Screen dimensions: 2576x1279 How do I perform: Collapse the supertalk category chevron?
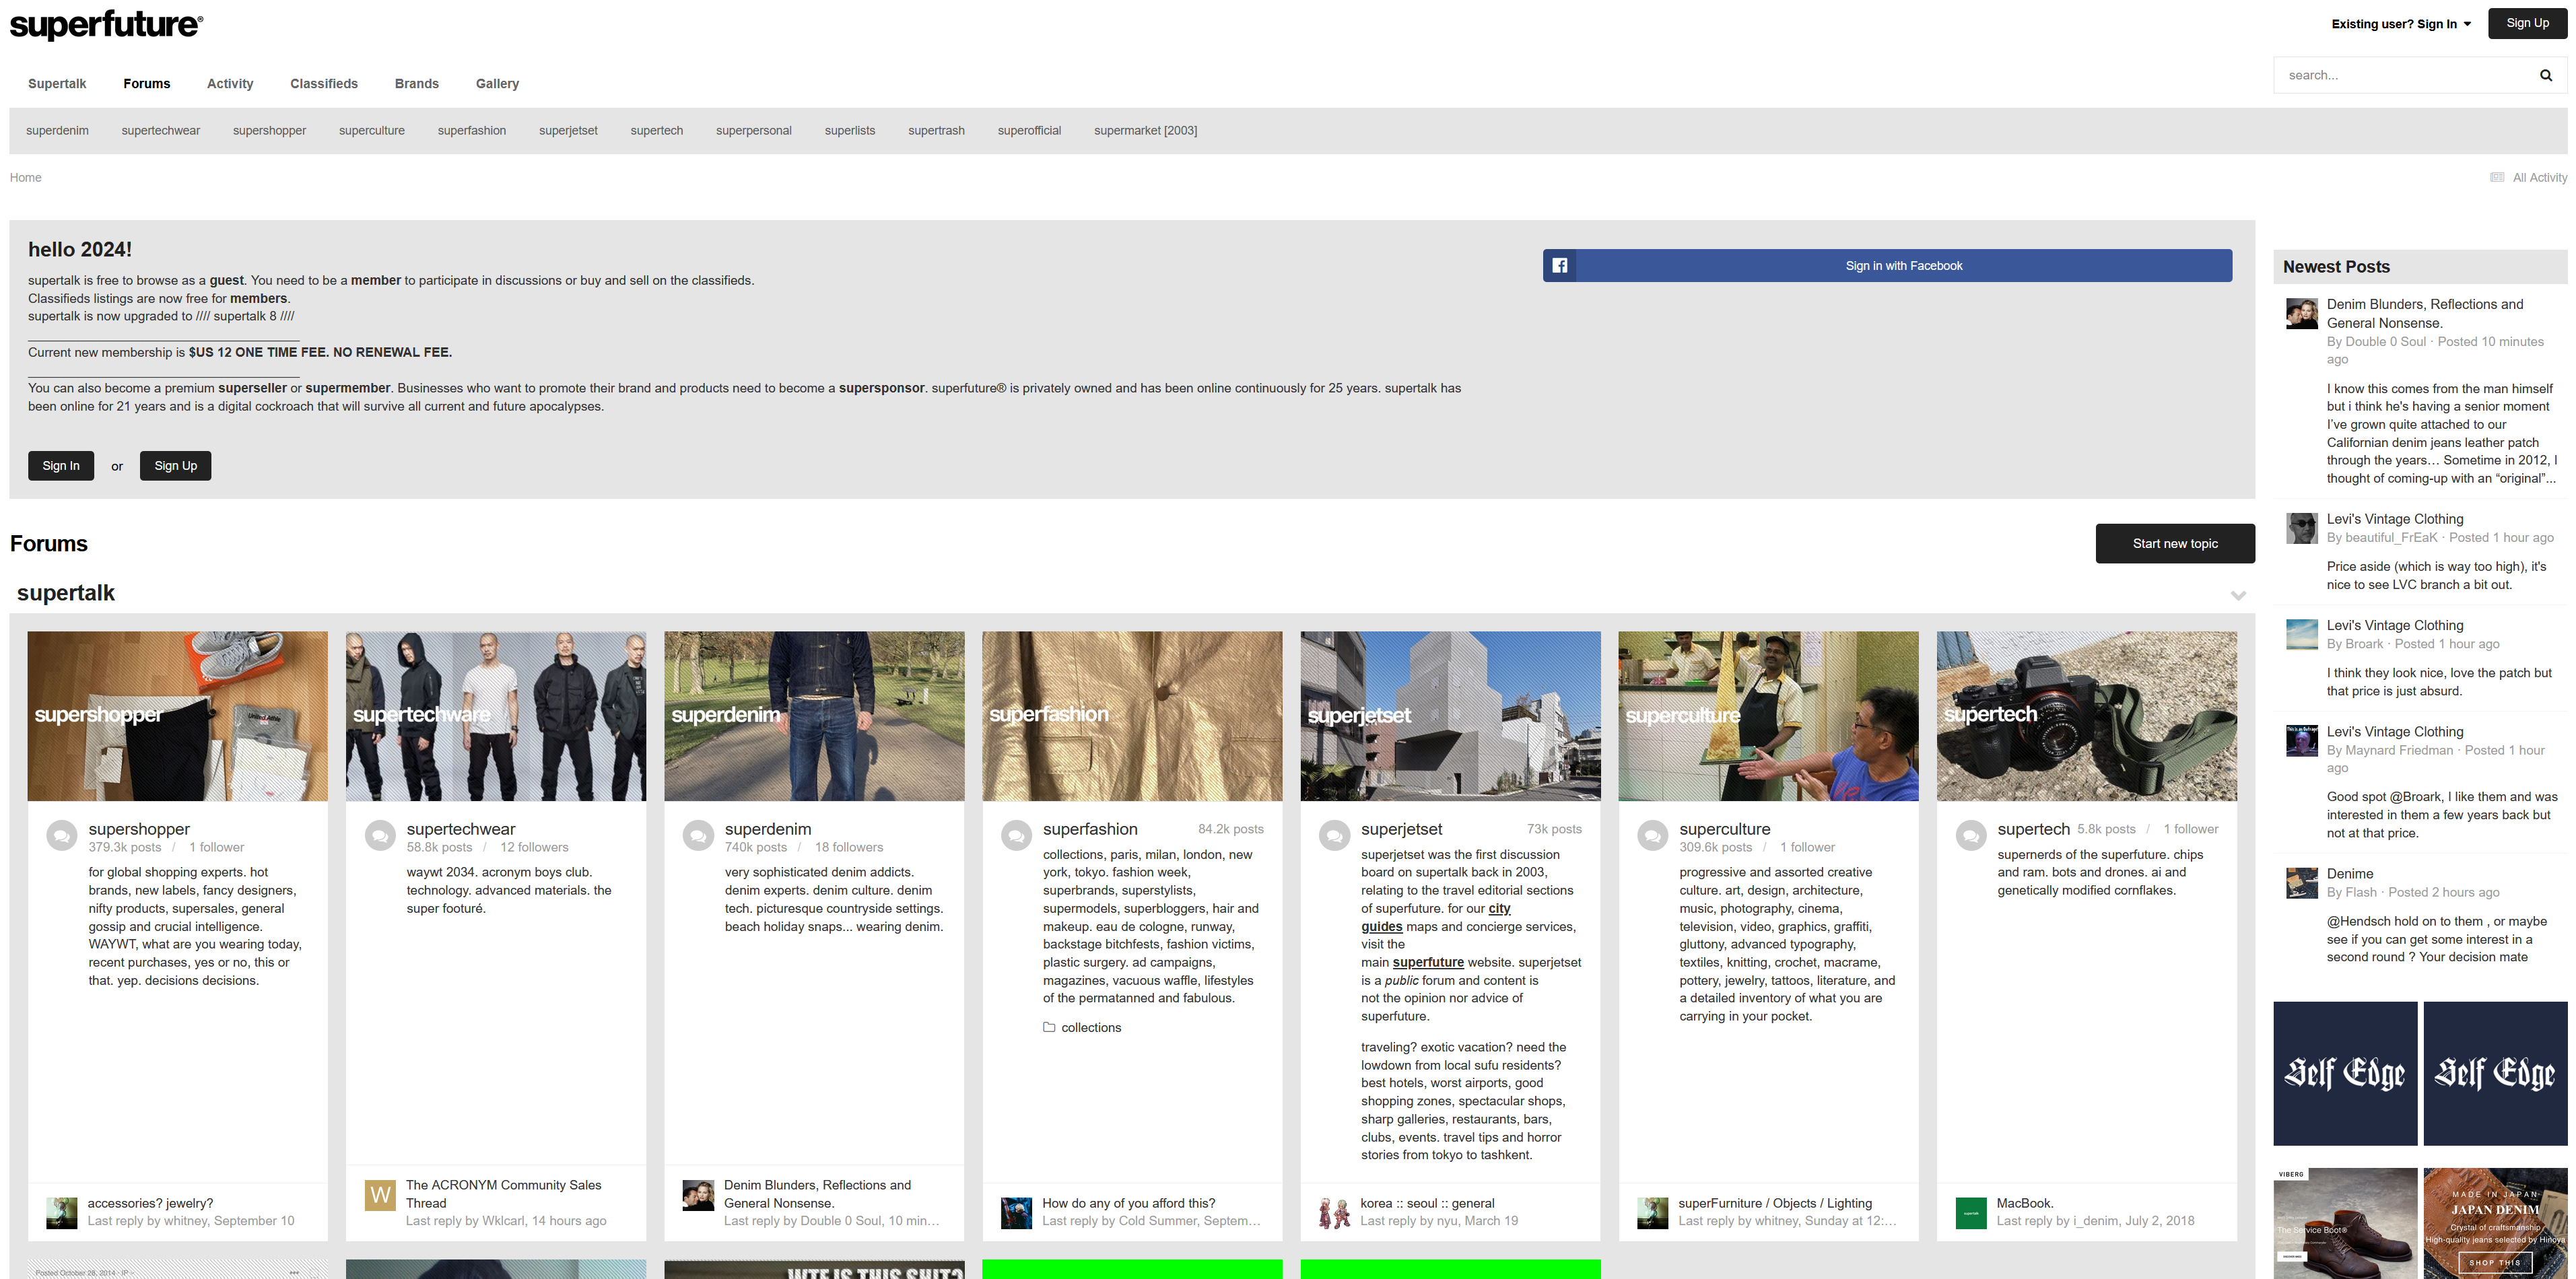(2238, 595)
